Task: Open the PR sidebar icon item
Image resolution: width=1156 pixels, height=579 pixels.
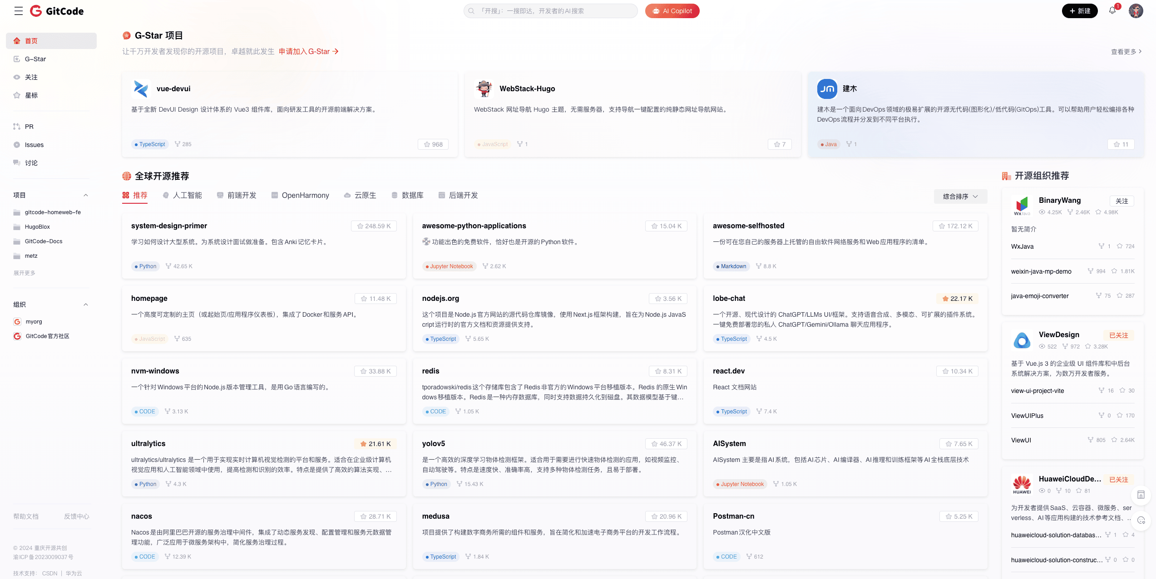Action: pyautogui.click(x=17, y=127)
